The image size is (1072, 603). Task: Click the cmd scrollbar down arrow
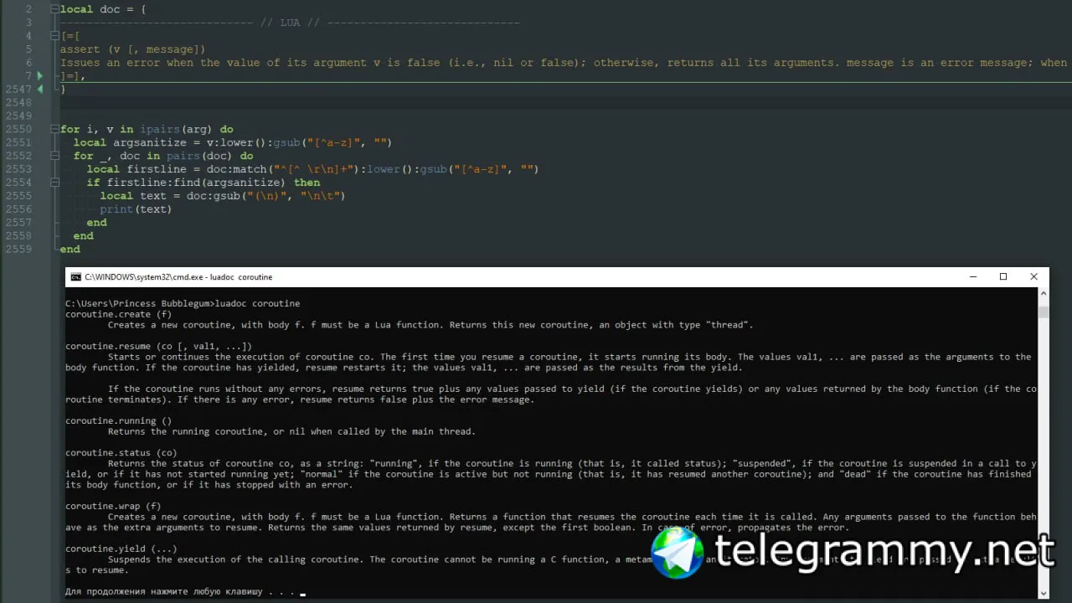click(x=1043, y=592)
